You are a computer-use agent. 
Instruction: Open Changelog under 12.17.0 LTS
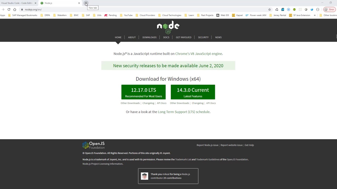coord(148,103)
